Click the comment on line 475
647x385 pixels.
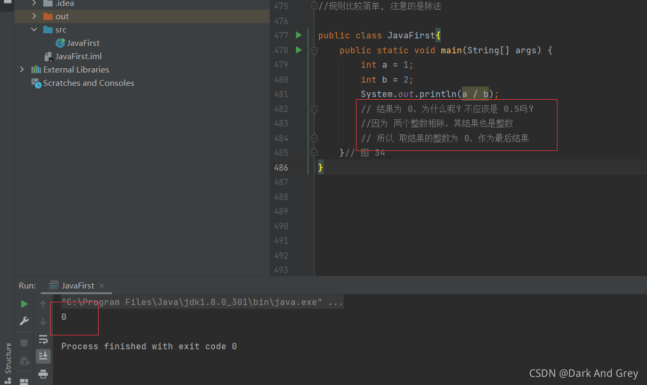click(x=379, y=6)
